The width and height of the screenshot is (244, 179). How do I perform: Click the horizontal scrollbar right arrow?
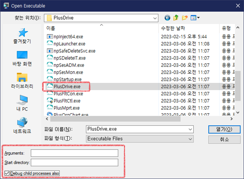[x=232, y=119]
